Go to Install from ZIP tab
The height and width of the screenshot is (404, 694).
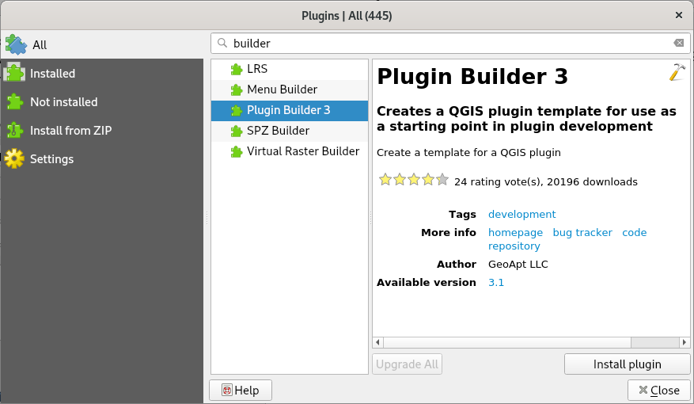point(102,130)
